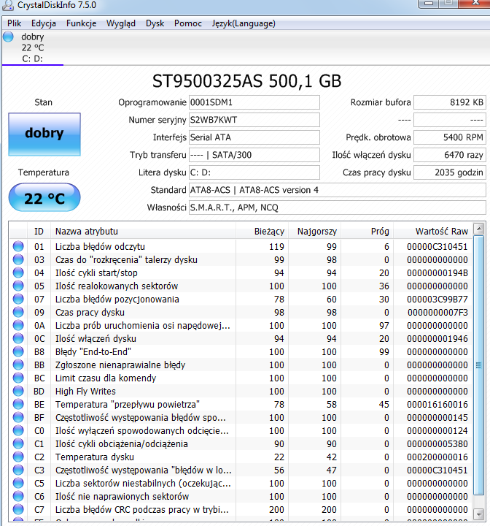Open the Pomoc menu

point(188,23)
